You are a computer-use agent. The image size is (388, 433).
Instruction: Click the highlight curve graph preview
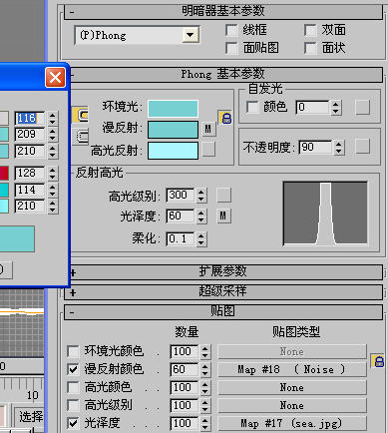click(325, 214)
